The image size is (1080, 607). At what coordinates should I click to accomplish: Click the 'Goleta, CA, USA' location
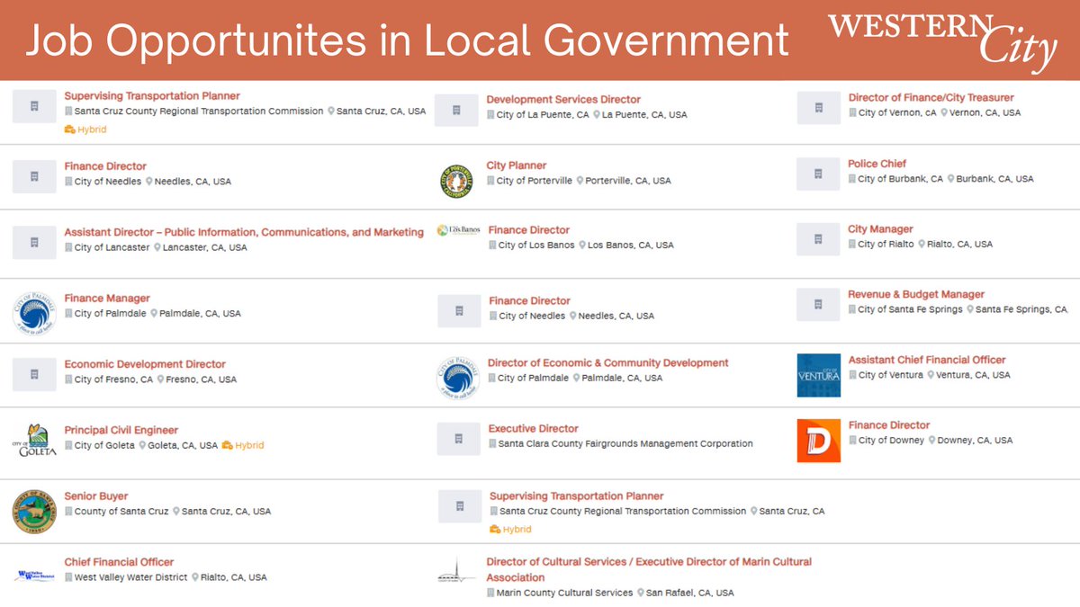pyautogui.click(x=183, y=445)
